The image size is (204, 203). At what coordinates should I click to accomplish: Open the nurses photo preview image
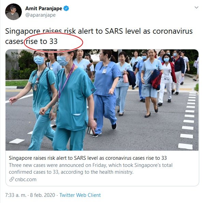(102, 100)
